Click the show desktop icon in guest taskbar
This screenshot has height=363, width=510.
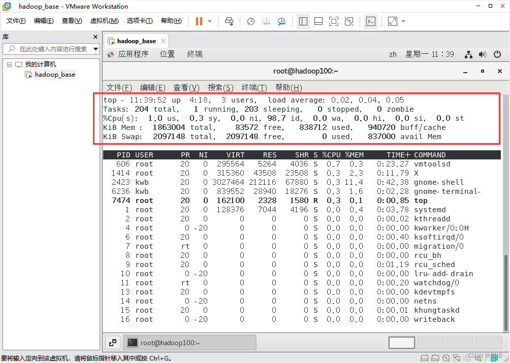pyautogui.click(x=113, y=343)
